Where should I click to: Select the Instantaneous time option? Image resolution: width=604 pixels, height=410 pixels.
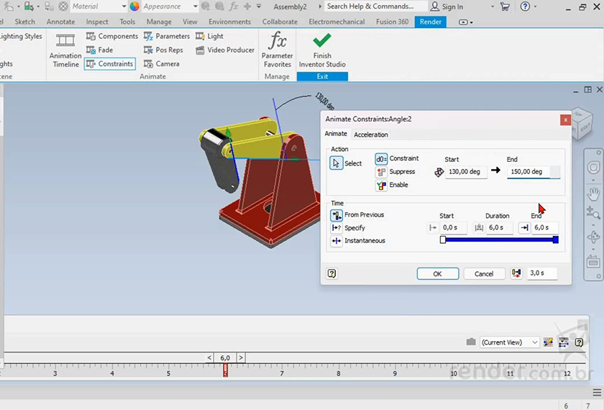(x=337, y=241)
